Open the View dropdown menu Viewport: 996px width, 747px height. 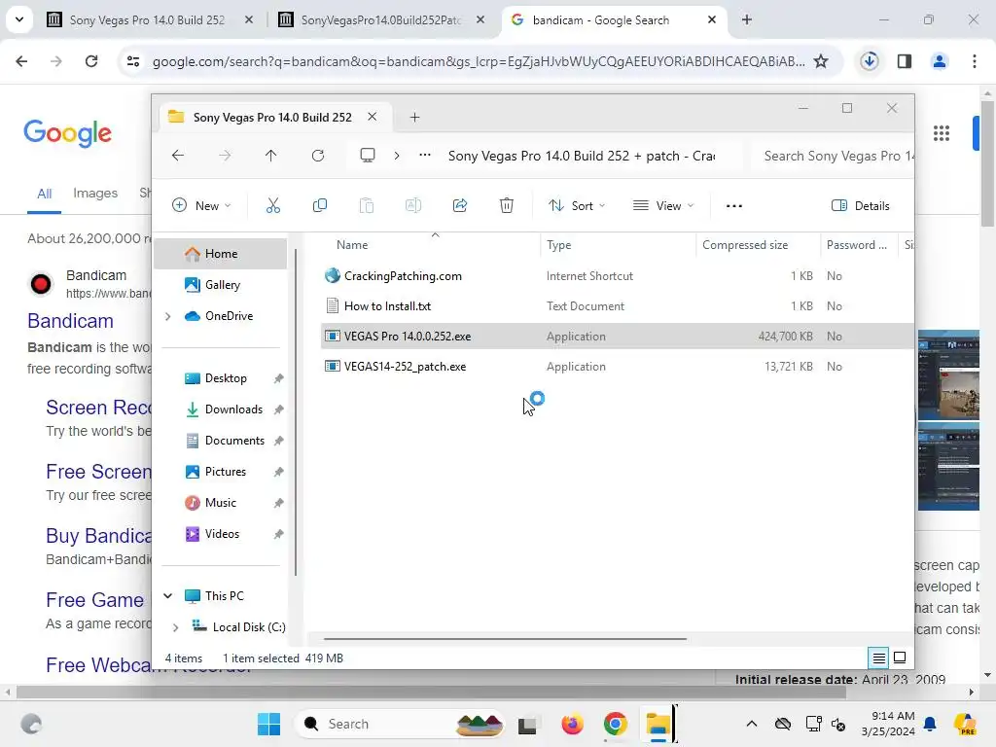[663, 206]
